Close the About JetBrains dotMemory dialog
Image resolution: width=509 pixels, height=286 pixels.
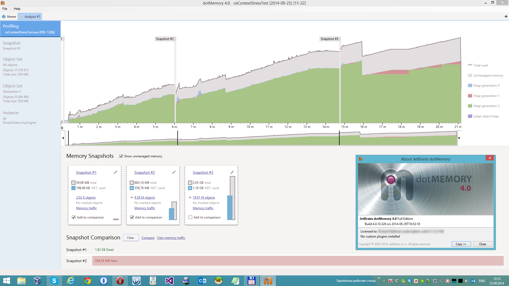tap(490, 158)
